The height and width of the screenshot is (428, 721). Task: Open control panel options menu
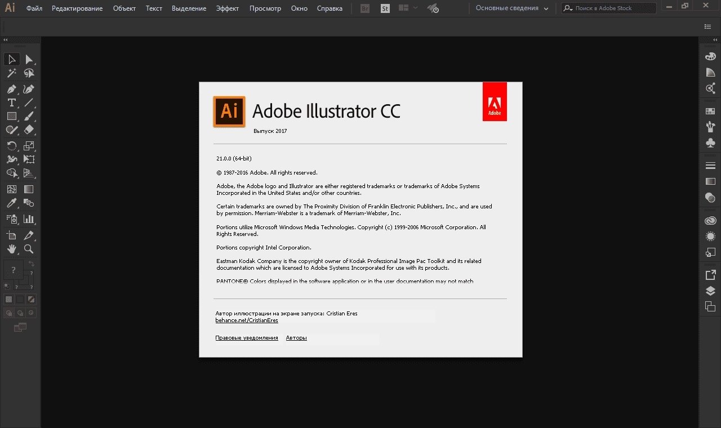(708, 26)
